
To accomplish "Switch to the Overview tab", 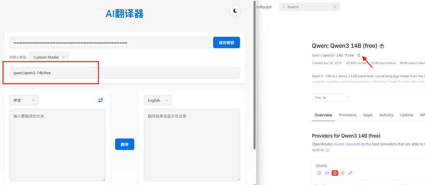I will (323, 115).
